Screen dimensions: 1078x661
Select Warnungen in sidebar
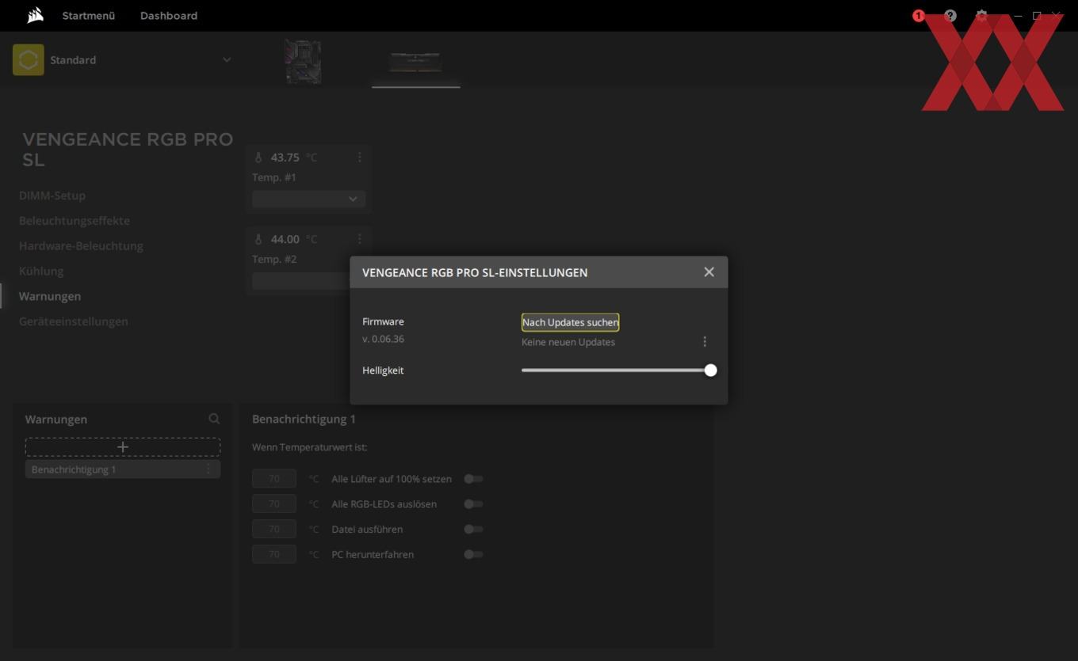pyautogui.click(x=50, y=296)
